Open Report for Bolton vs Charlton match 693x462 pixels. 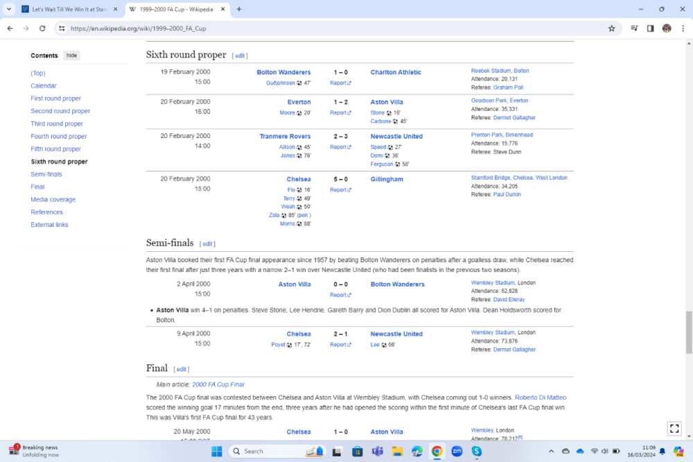(340, 83)
